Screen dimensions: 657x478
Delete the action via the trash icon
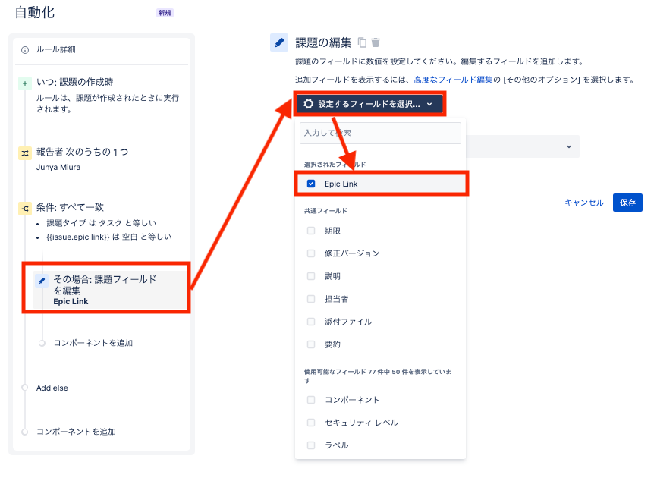tap(376, 42)
